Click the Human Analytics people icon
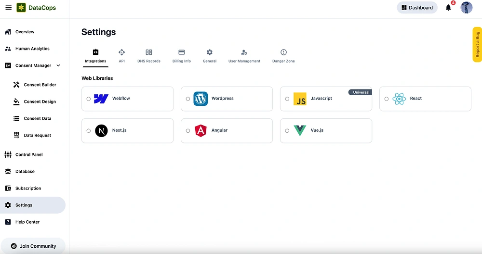482x254 pixels. [8, 49]
